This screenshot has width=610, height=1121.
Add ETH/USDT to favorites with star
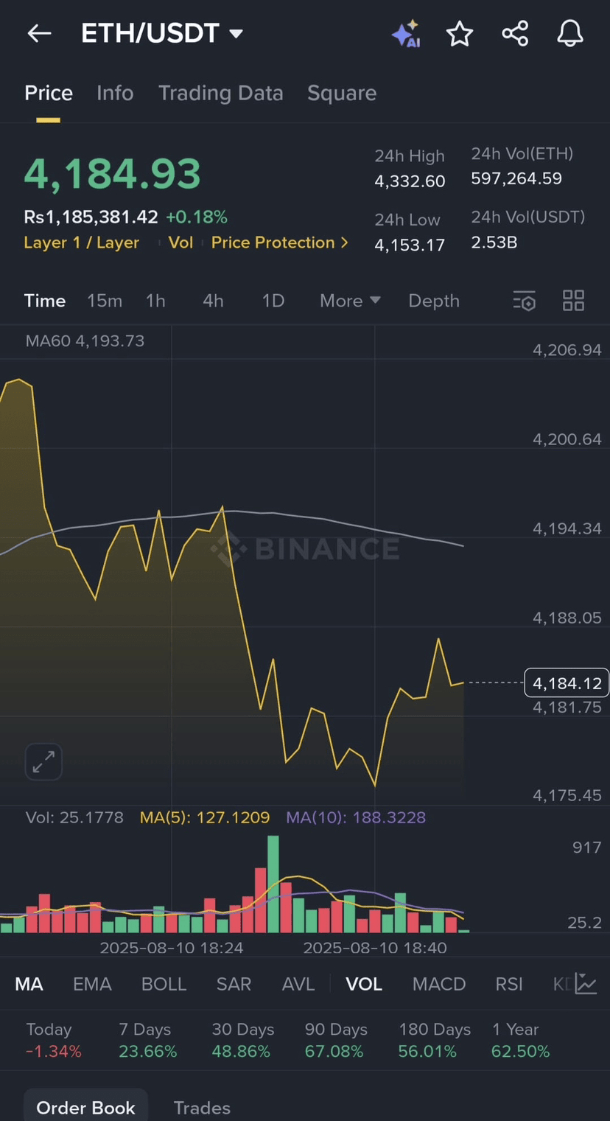point(460,34)
